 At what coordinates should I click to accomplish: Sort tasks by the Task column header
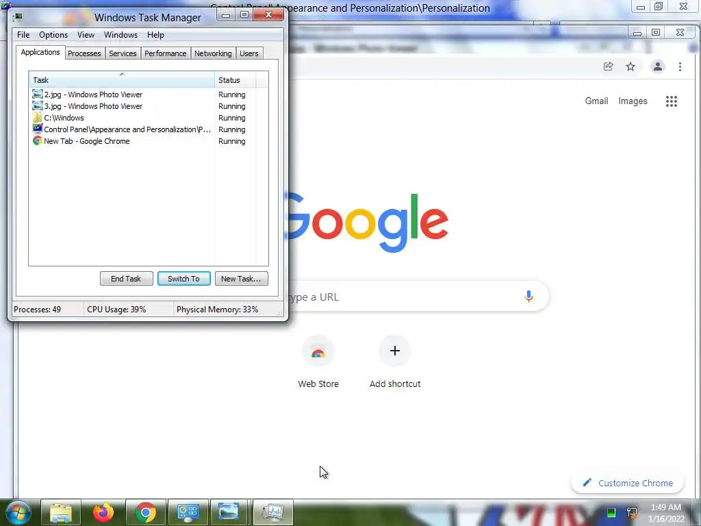pyautogui.click(x=122, y=79)
